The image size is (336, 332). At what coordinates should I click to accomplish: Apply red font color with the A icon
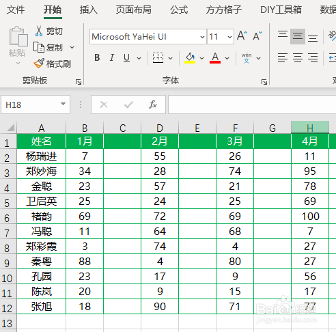[x=215, y=58]
